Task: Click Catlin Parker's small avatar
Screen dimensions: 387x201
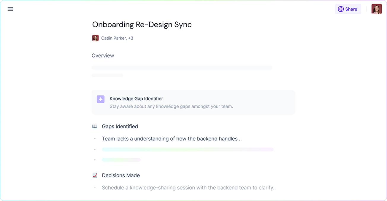Action: (95, 38)
